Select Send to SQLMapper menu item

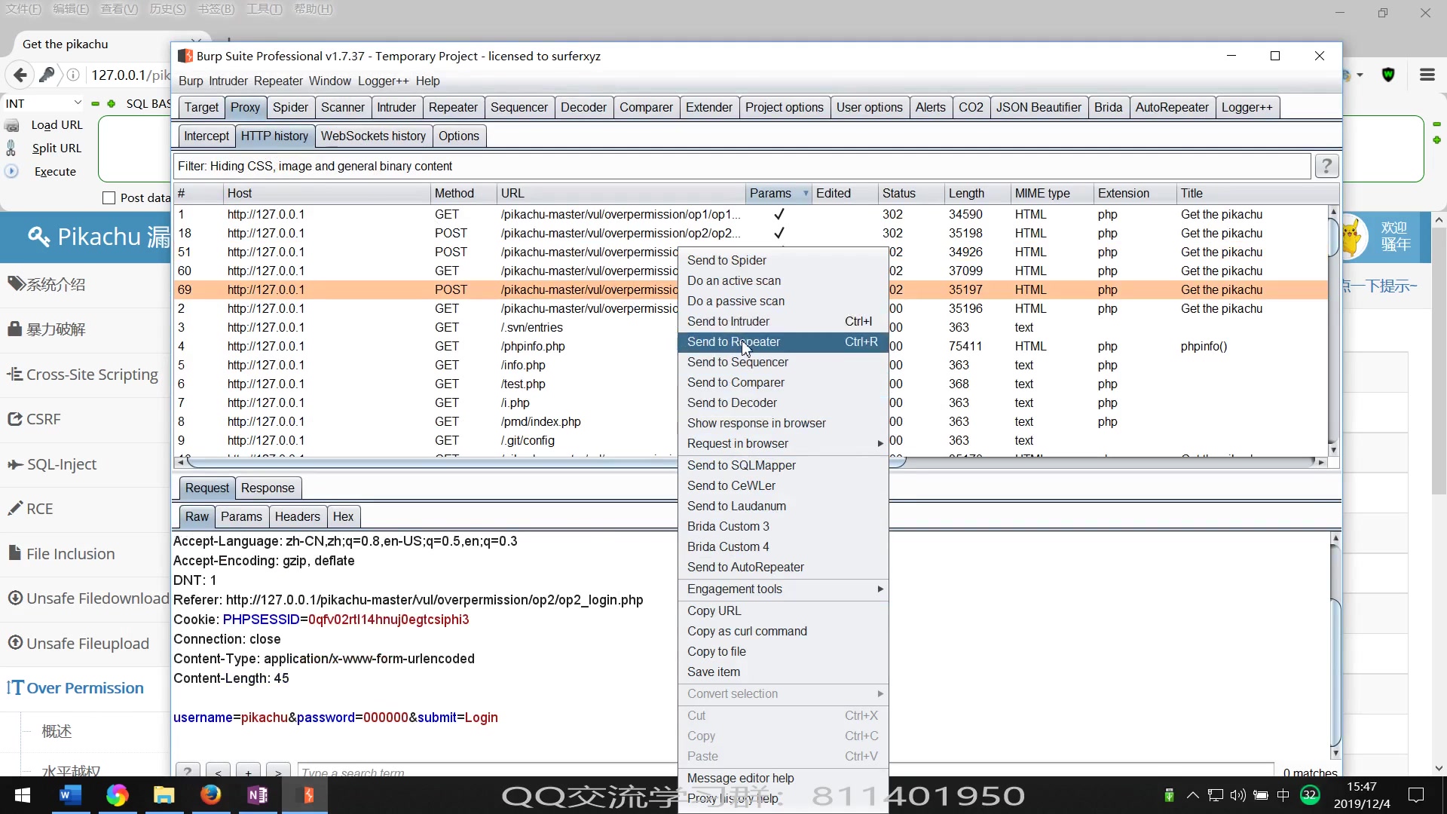click(x=784, y=465)
